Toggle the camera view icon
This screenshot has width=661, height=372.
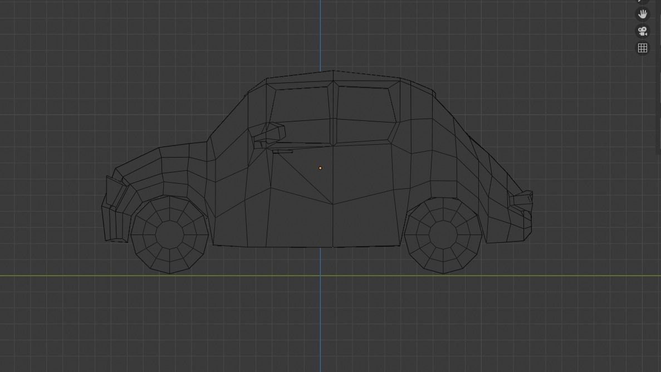[x=643, y=31]
